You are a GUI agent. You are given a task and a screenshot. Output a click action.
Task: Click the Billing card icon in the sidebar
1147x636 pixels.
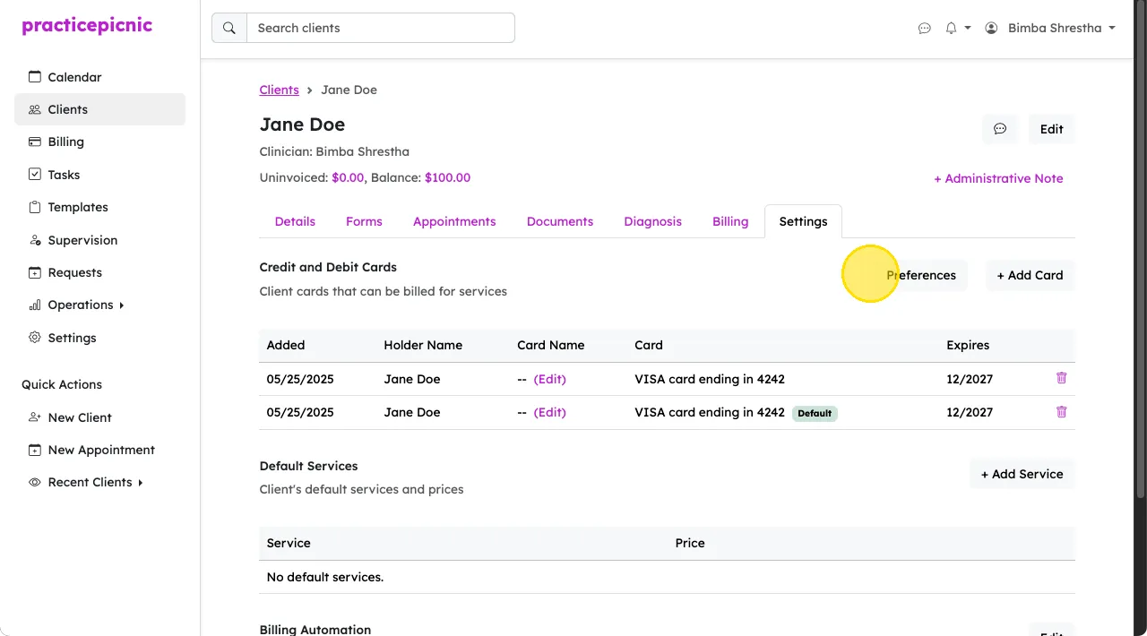[35, 142]
